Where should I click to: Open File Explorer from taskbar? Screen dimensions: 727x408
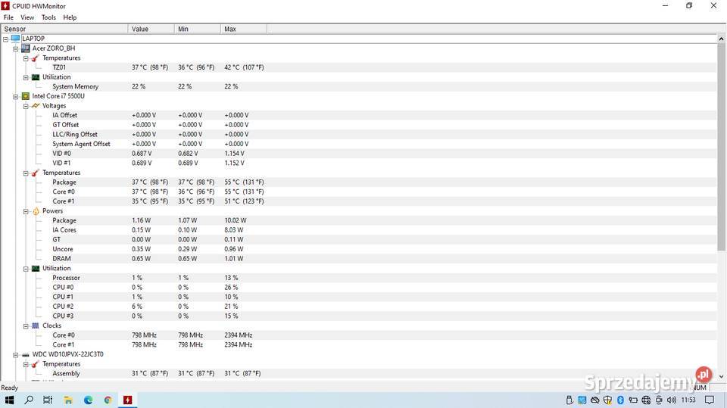68,400
